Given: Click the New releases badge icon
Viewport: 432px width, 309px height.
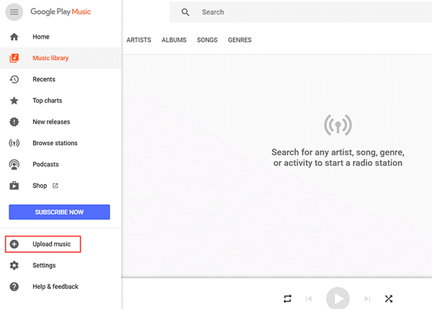Looking at the screenshot, I should (14, 121).
